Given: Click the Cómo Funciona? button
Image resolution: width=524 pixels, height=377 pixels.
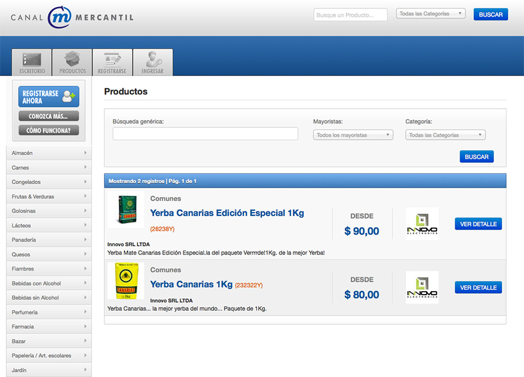Looking at the screenshot, I should [49, 130].
